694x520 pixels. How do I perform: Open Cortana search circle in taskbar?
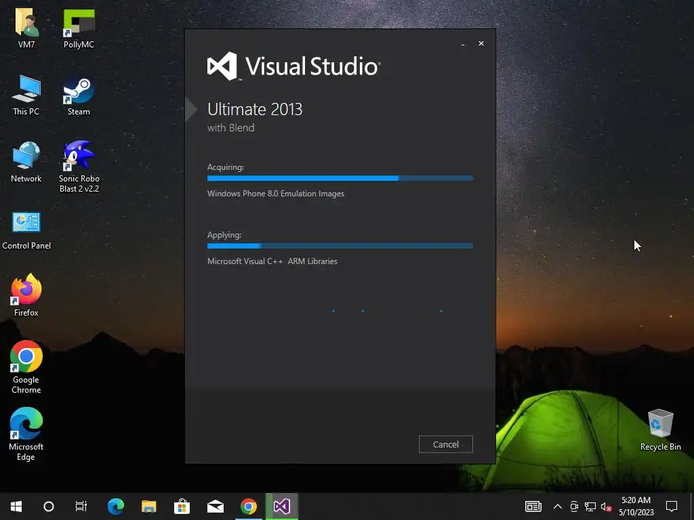point(49,506)
